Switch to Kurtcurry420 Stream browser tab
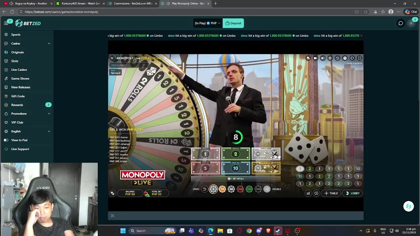 [80, 3]
